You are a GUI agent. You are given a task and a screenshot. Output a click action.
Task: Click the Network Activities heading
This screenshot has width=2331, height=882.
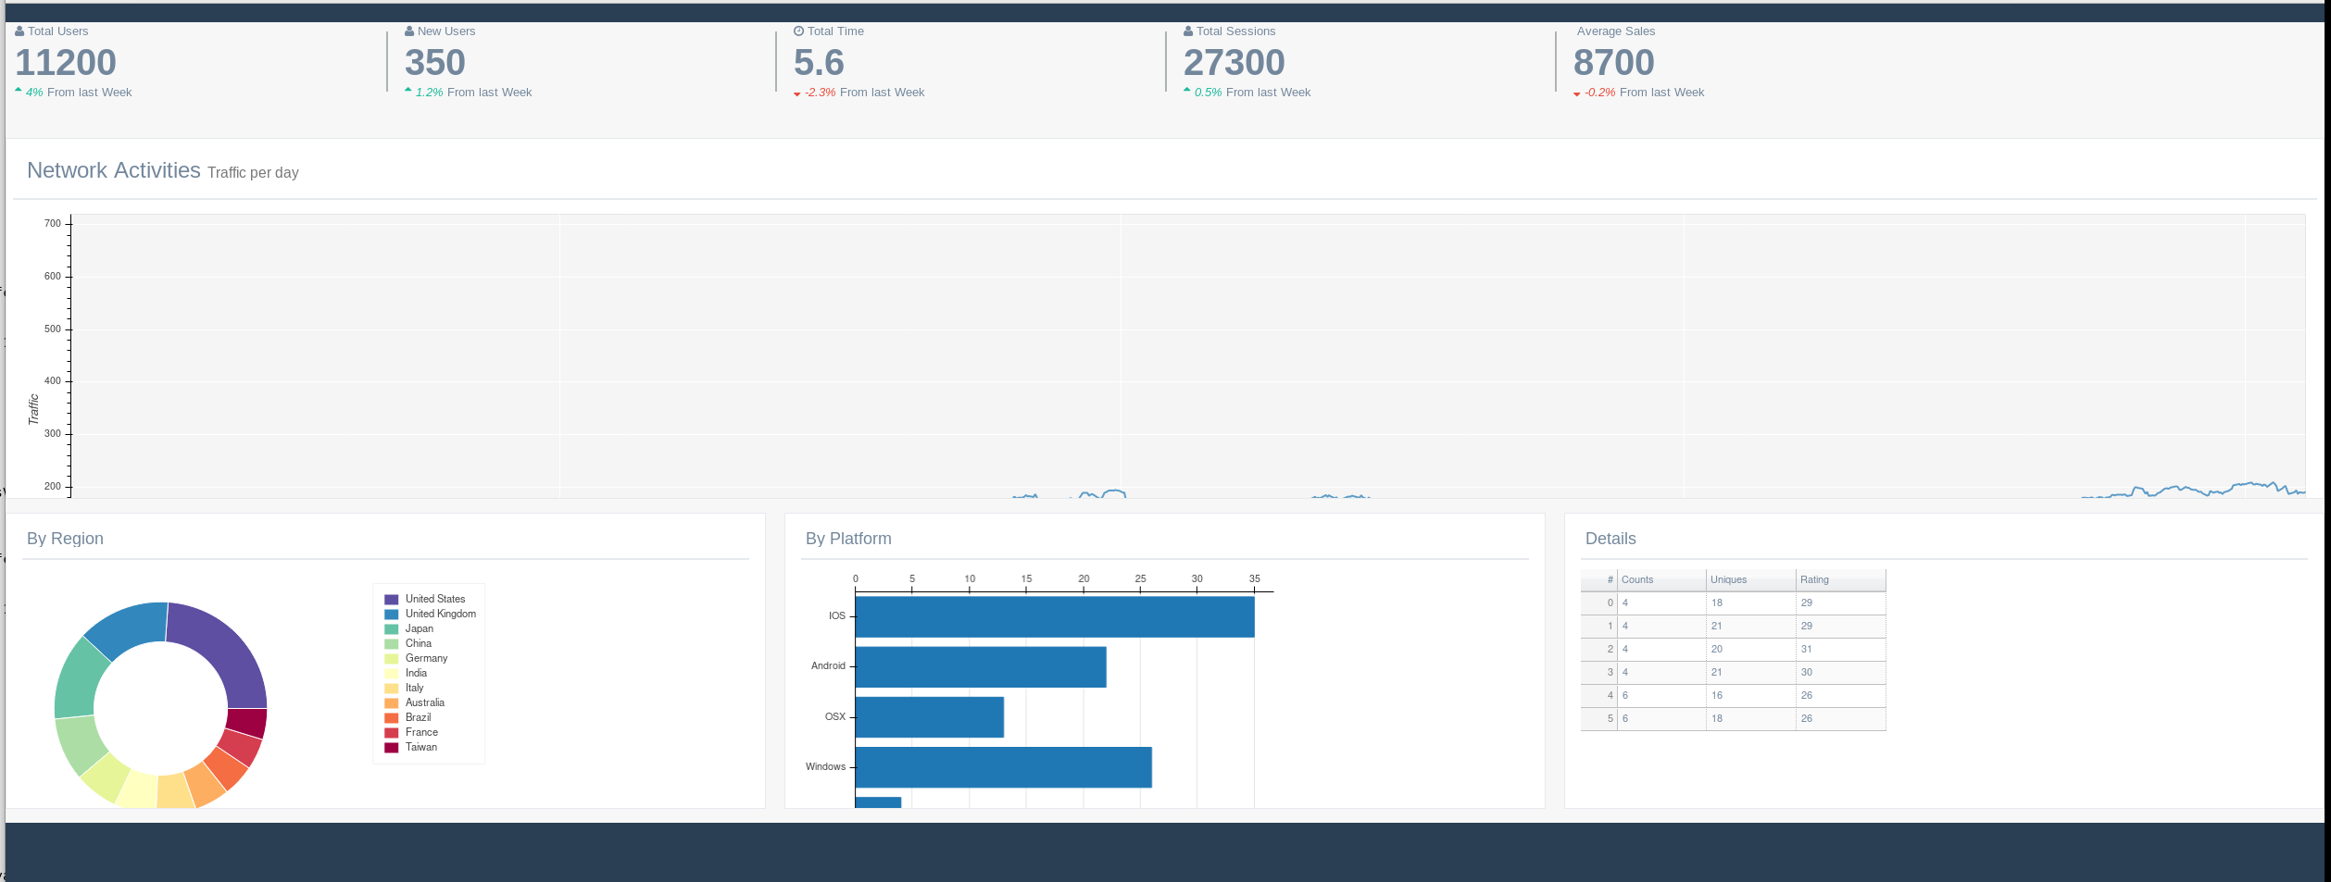pos(113,170)
